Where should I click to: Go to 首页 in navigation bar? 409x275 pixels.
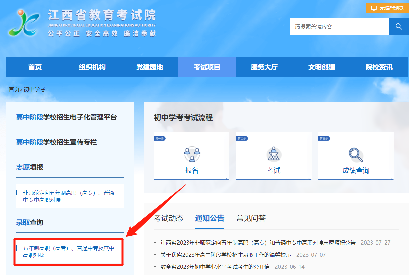(35, 67)
